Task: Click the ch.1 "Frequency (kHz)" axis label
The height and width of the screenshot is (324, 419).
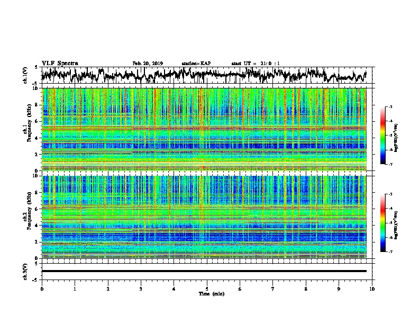Action: click(x=29, y=123)
